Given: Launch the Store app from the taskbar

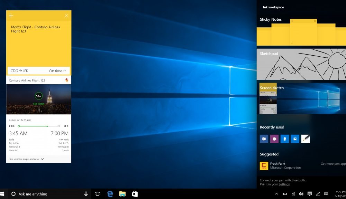Looking at the screenshot, I should 135,194.
